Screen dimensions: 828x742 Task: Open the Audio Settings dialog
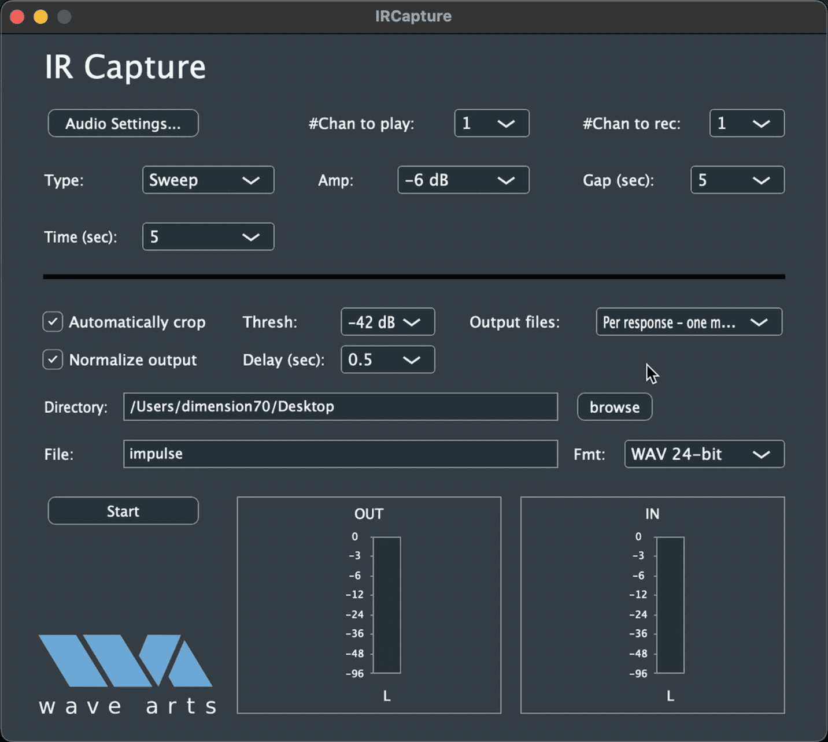[x=123, y=123]
